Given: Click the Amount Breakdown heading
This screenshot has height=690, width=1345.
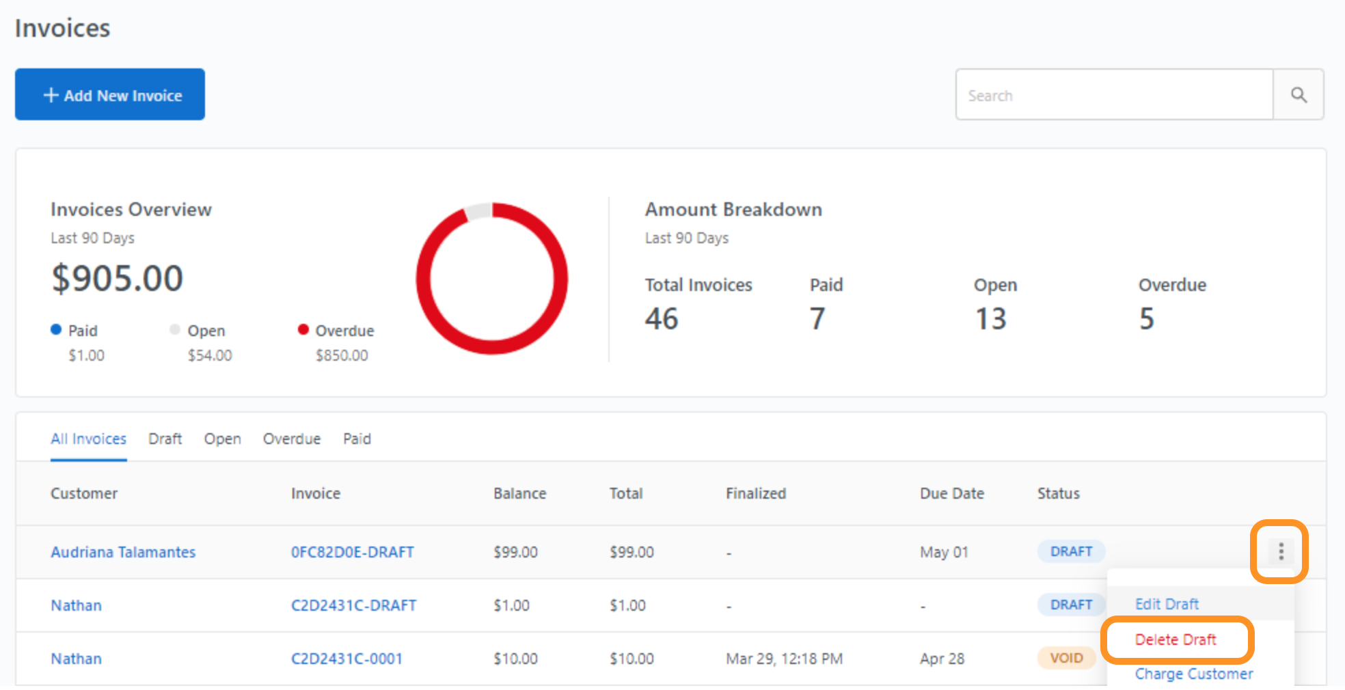Looking at the screenshot, I should click(x=733, y=209).
